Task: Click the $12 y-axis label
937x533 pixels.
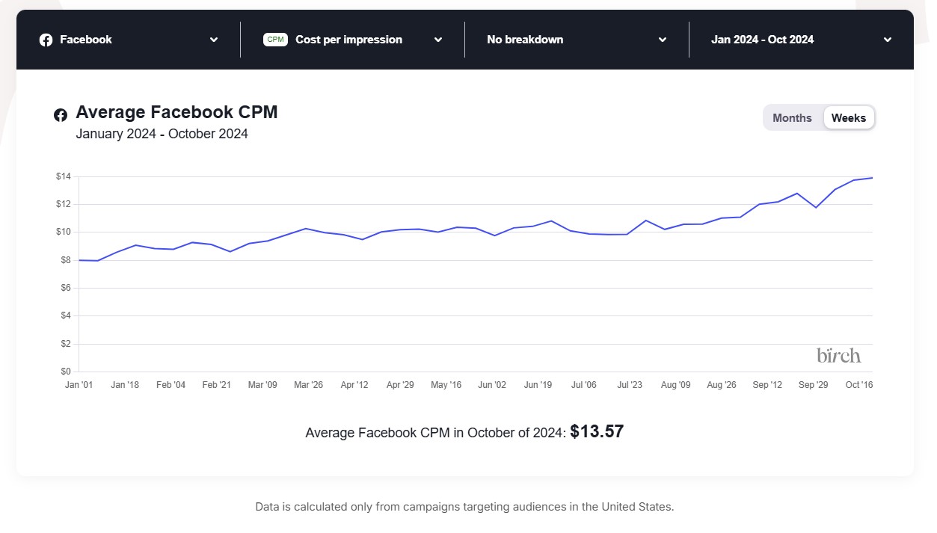Action: 63,204
